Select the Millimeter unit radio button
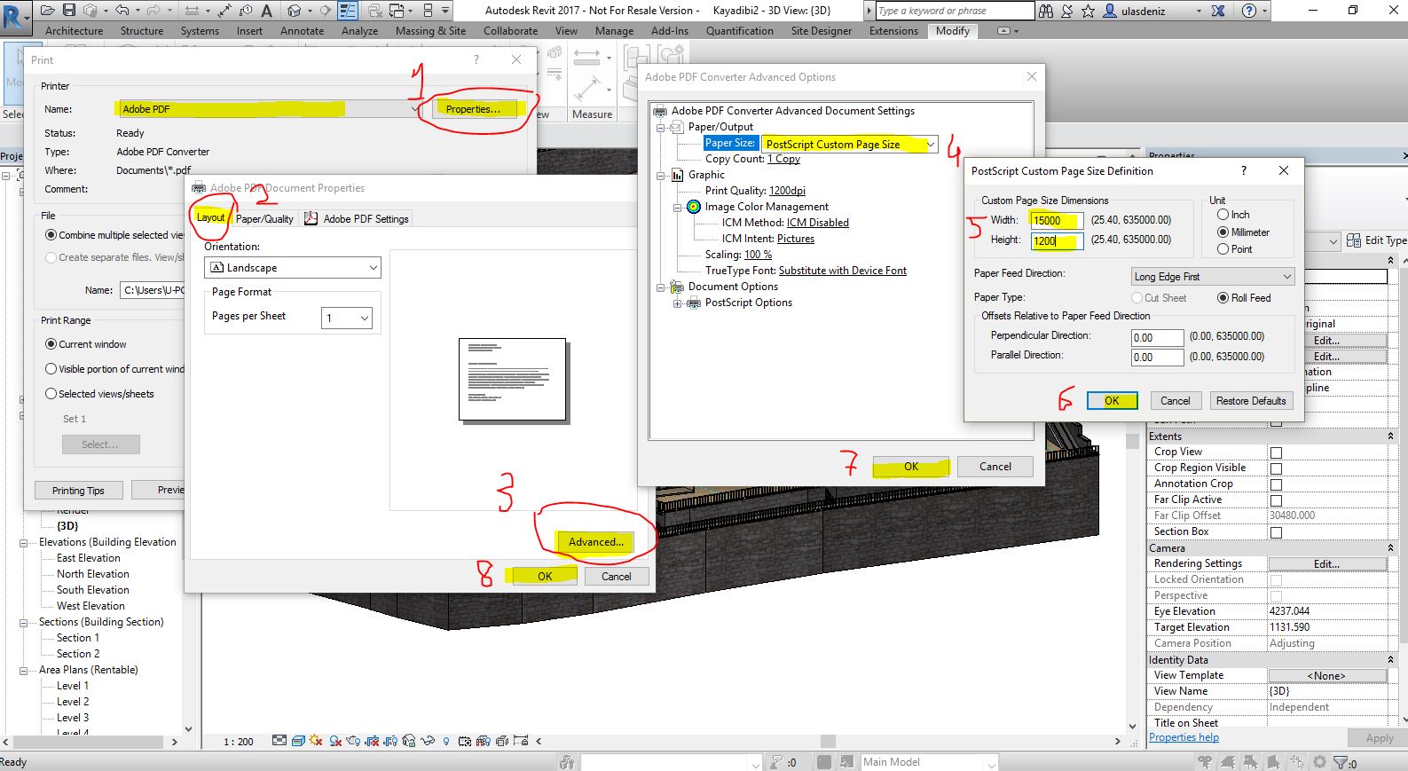Screen dimensions: 1408x771 coord(1223,232)
